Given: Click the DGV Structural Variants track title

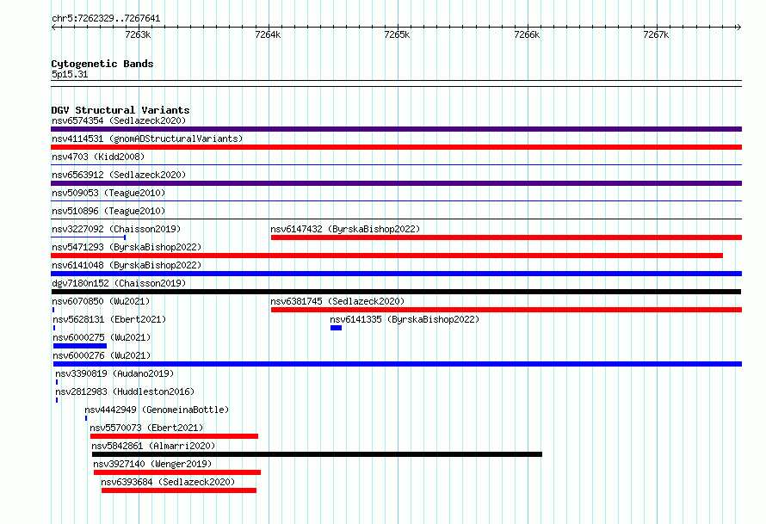Looking at the screenshot, I should 120,110.
